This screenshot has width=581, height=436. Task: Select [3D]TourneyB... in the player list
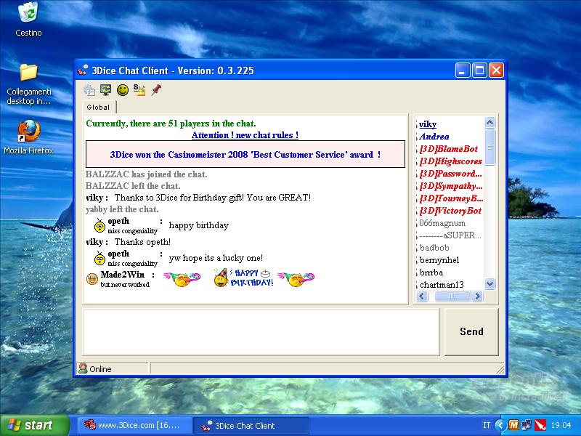point(451,198)
